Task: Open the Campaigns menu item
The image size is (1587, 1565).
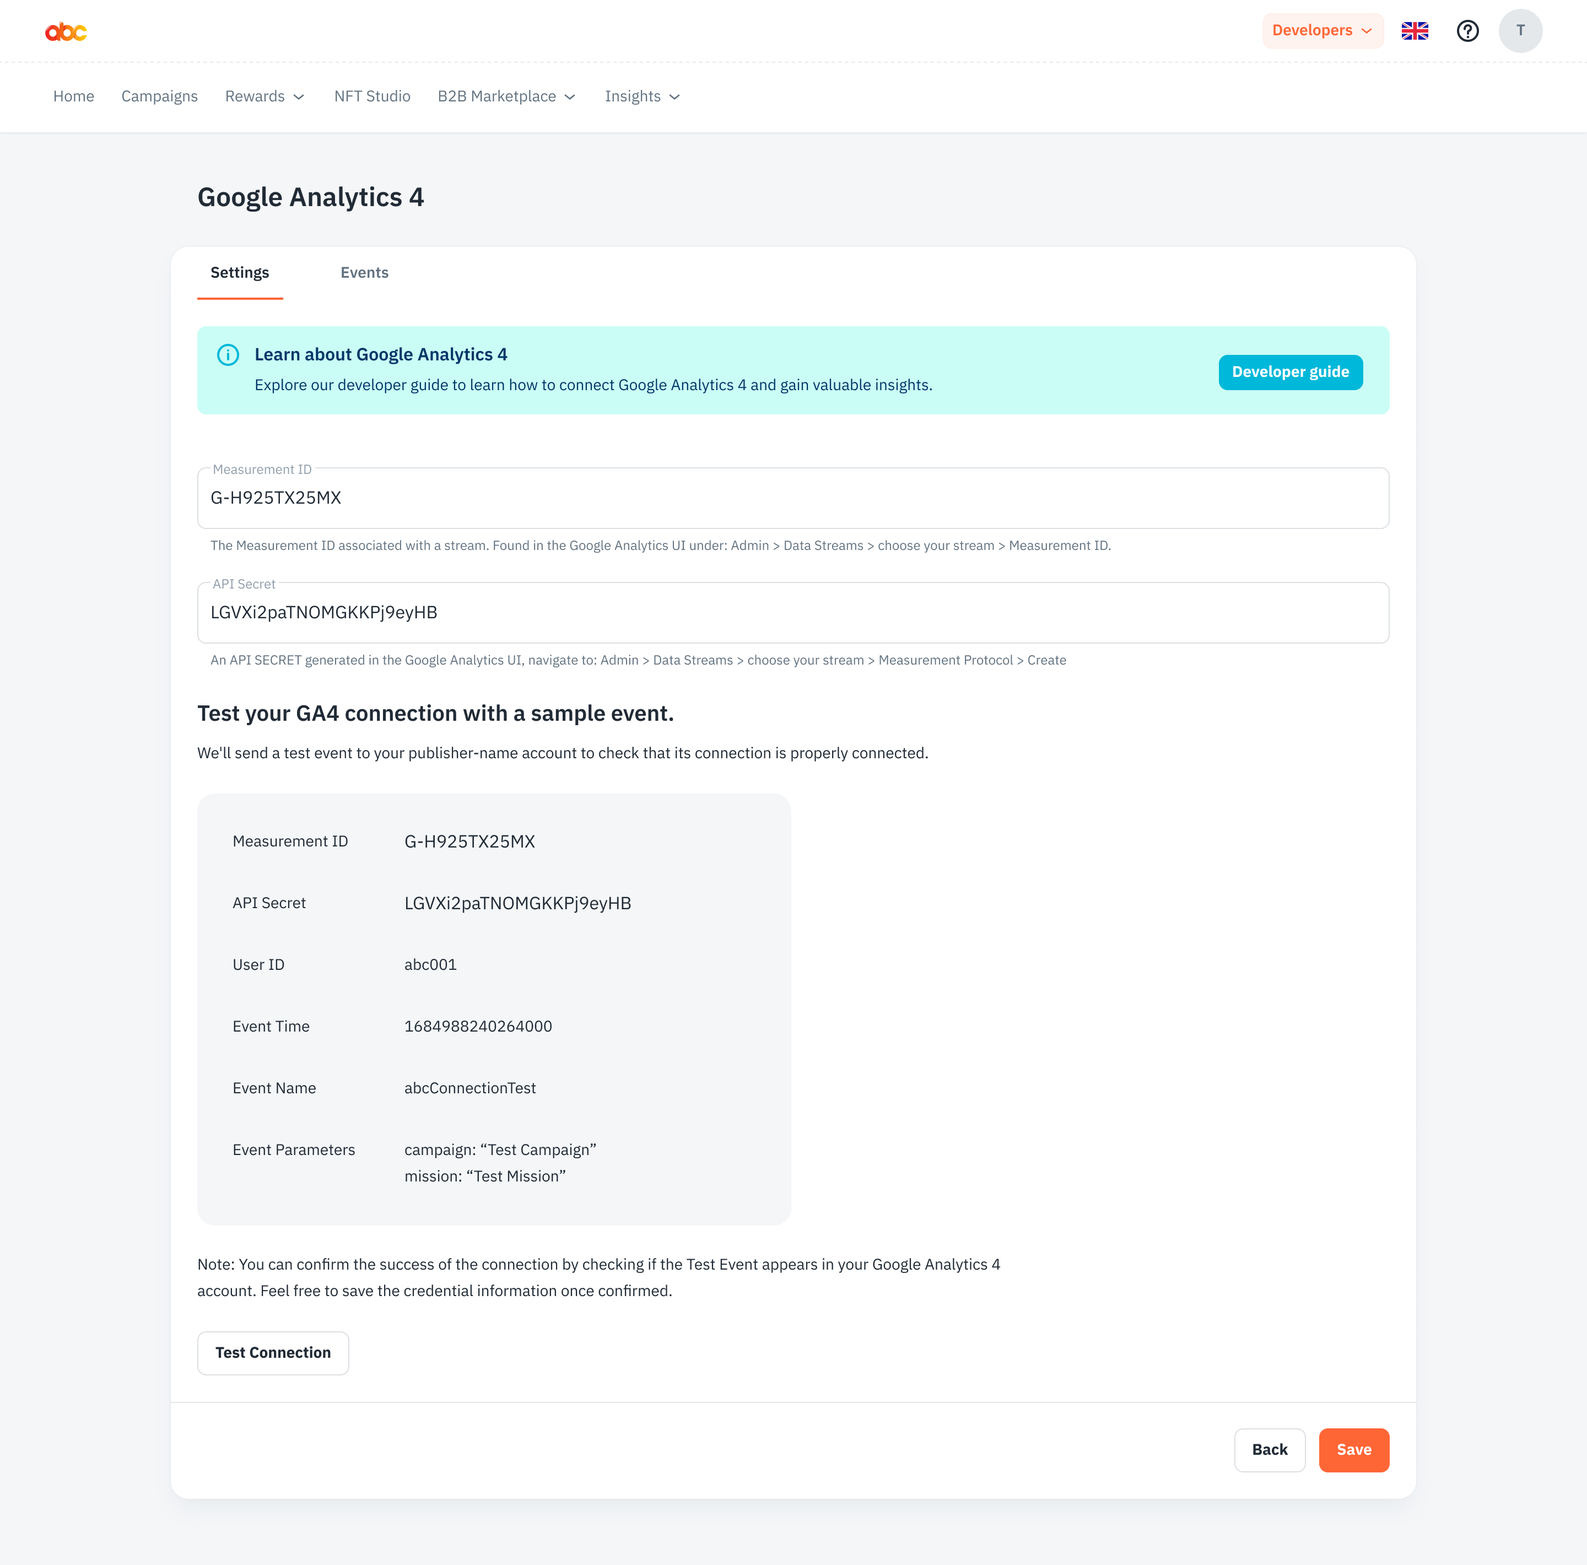Action: click(x=159, y=97)
